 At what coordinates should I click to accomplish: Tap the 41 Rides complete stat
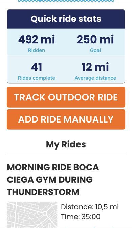[x=37, y=71]
